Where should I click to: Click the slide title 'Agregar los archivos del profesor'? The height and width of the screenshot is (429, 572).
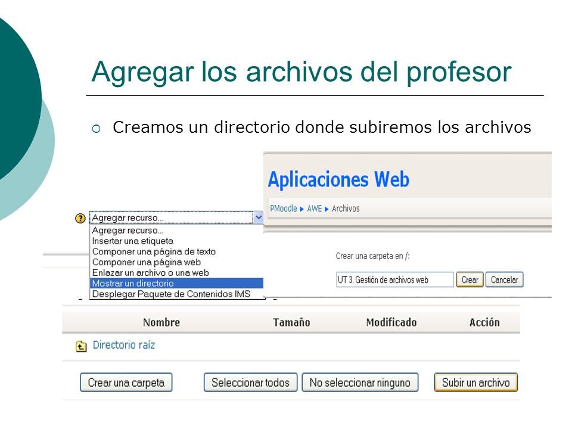(301, 72)
